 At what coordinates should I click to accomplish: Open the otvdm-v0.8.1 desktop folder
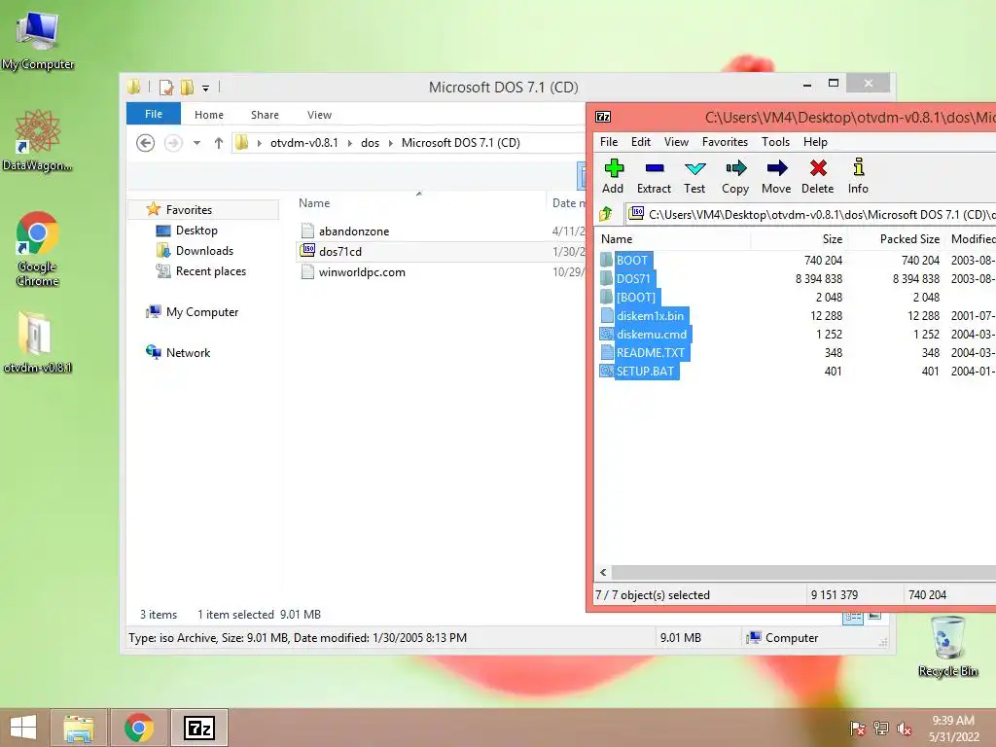pos(38,341)
